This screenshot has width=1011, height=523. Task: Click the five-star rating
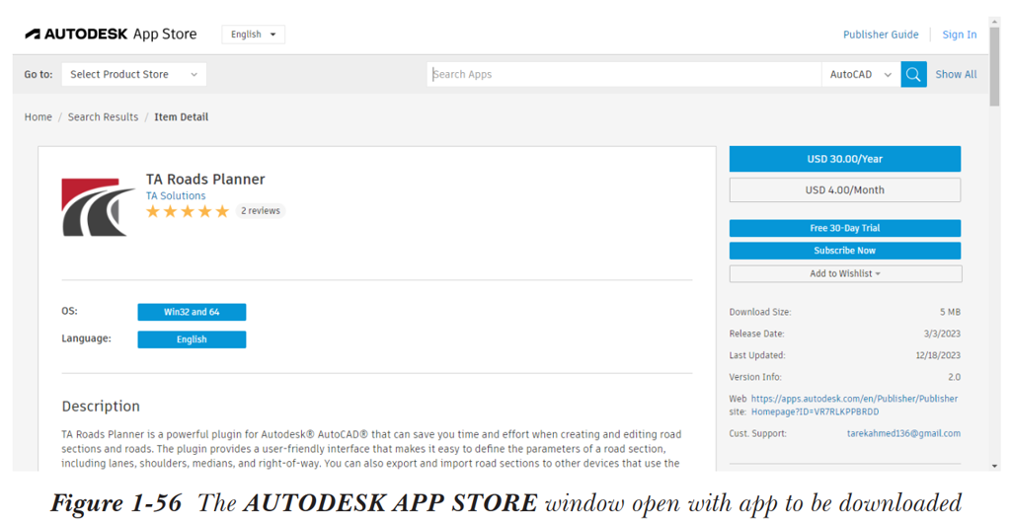coord(188,211)
